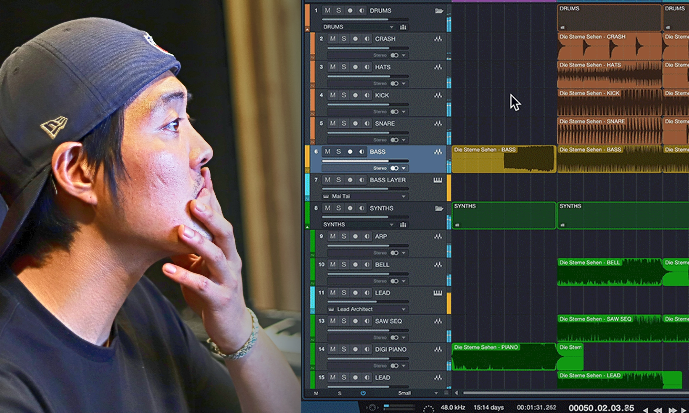689x413 pixels.
Task: Arm record on the KICK track
Action: point(355,95)
